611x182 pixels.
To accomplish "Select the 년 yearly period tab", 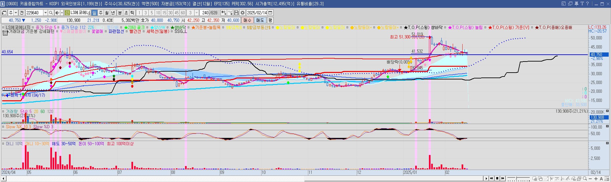I will click(x=113, y=13).
